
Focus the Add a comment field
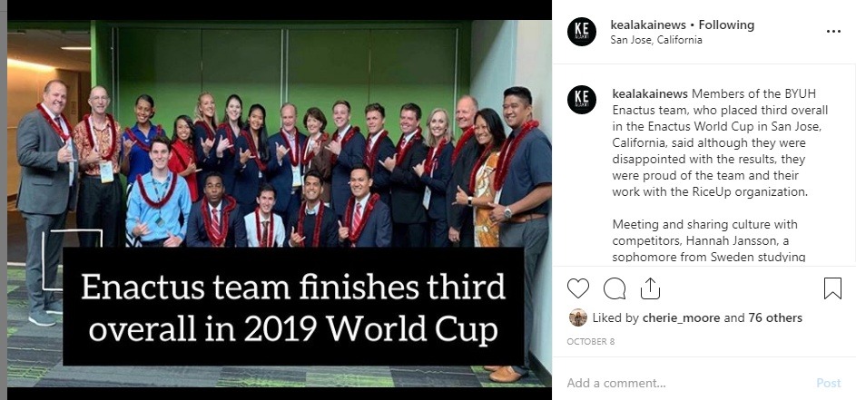(681, 383)
